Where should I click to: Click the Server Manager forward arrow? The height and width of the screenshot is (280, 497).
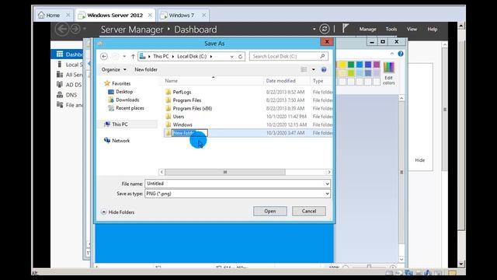pos(75,30)
